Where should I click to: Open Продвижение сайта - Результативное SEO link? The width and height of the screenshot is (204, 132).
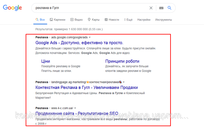pyautogui.click(x=77, y=114)
